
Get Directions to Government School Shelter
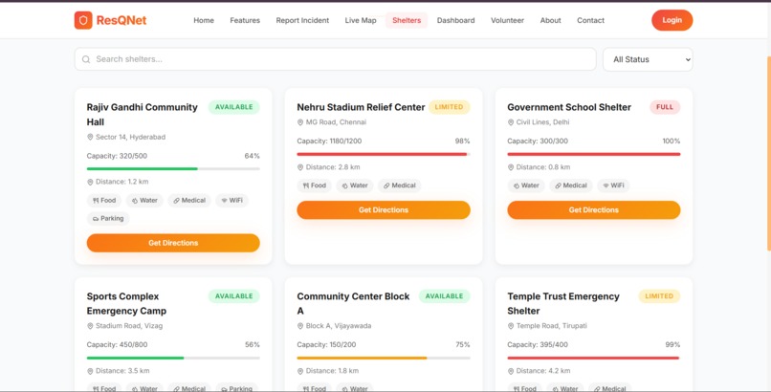pyautogui.click(x=593, y=209)
